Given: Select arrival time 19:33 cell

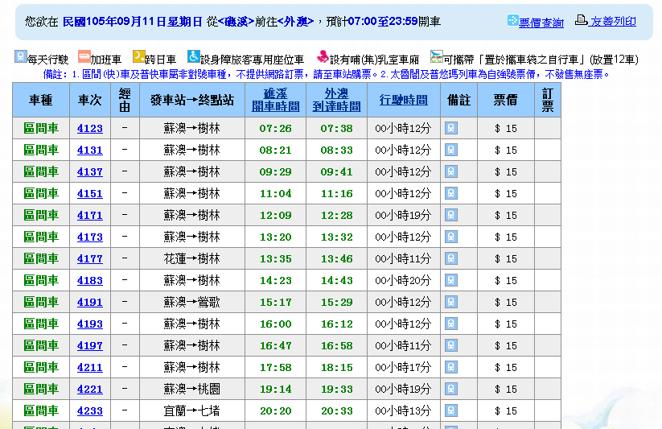Looking at the screenshot, I should [x=336, y=390].
